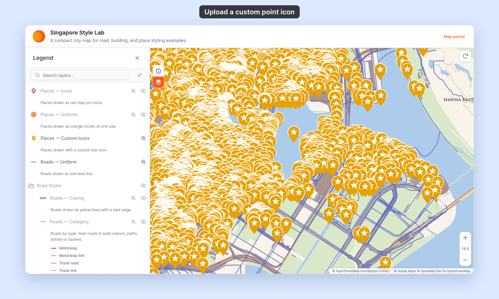Show the Roads — Category layer
499x299 pixels.
pos(143,222)
